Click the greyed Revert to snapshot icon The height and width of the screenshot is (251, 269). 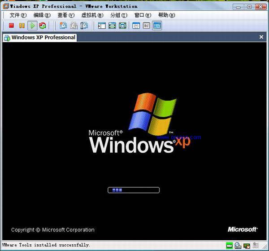(74, 26)
